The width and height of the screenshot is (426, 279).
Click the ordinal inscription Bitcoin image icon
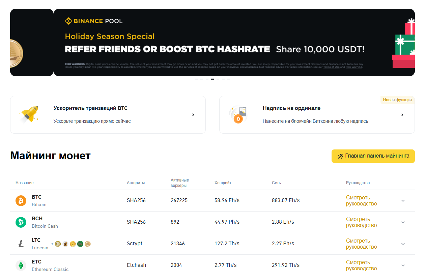click(238, 115)
